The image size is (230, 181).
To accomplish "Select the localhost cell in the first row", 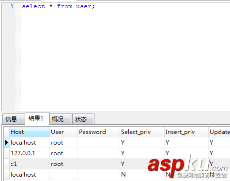I will (30, 143).
